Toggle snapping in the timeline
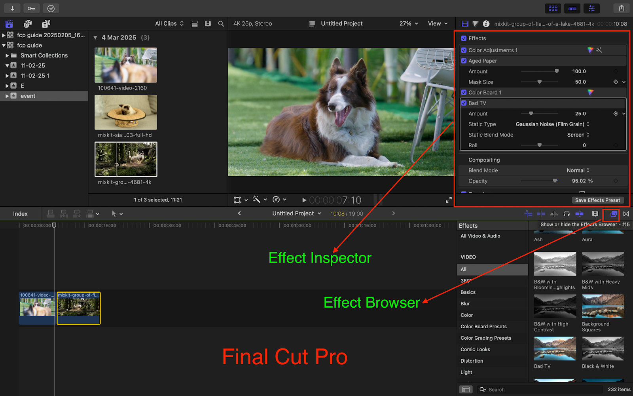633x396 pixels. pos(579,214)
